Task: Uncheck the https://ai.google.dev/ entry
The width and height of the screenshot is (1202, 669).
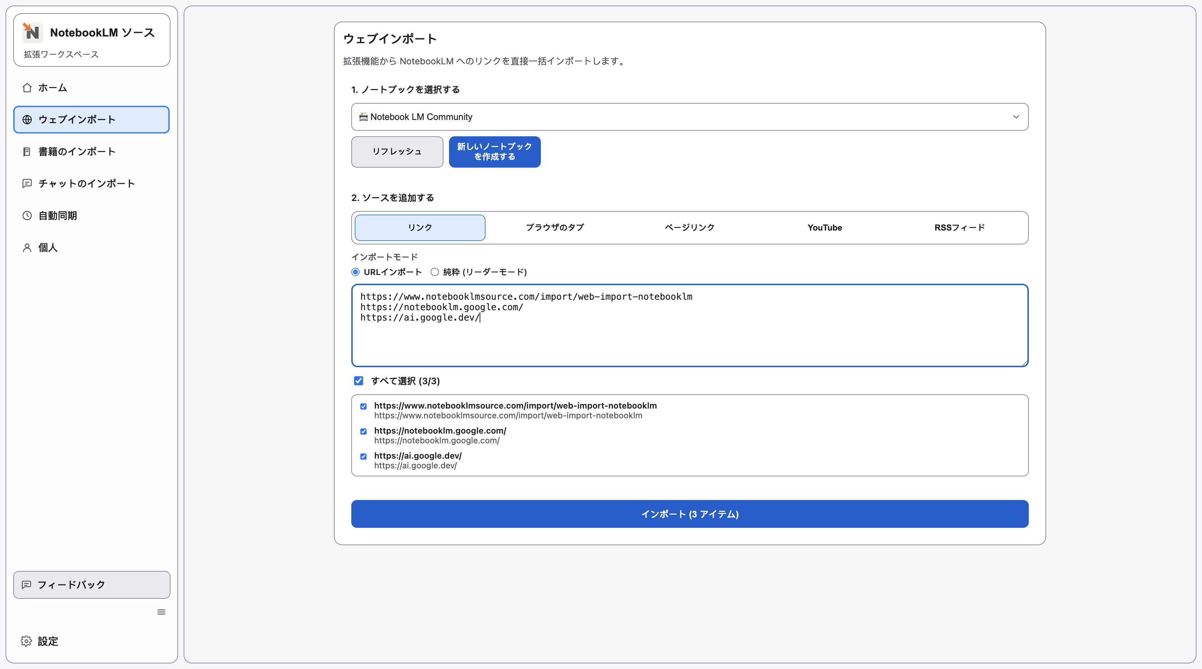Action: coord(363,456)
